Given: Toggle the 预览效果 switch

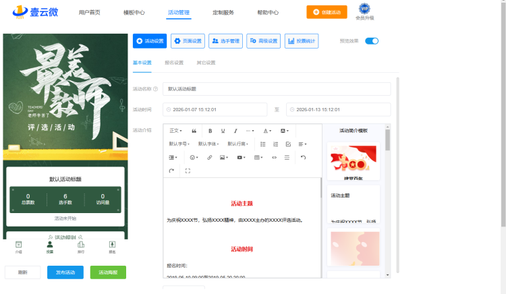Looking at the screenshot, I should pos(372,41).
